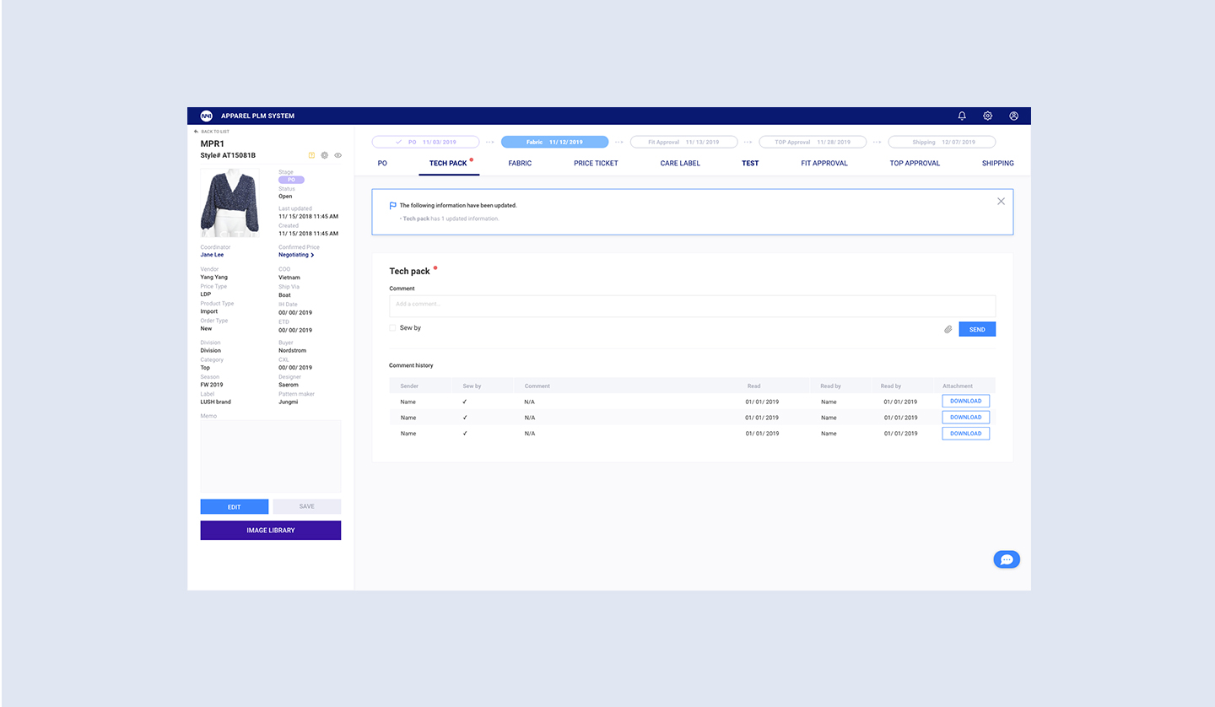This screenshot has height=707, width=1215.
Task: Check the Sew by checkbox
Action: coord(392,327)
